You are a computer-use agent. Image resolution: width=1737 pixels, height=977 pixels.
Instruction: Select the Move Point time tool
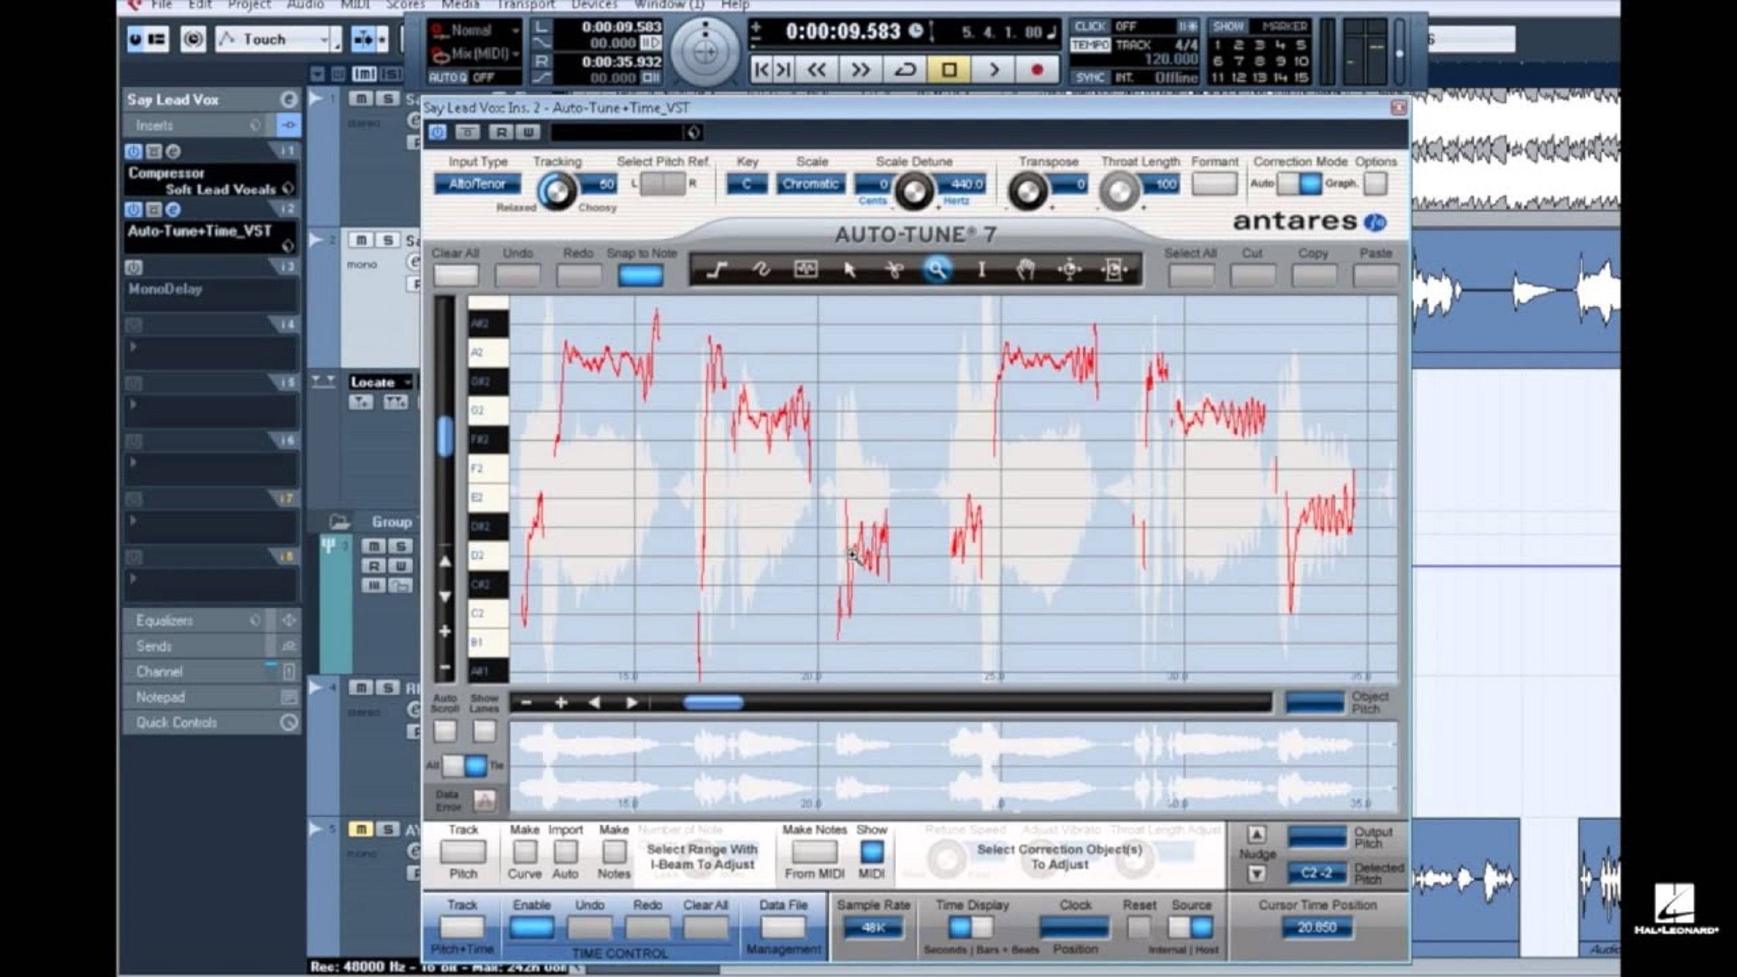click(x=1069, y=270)
